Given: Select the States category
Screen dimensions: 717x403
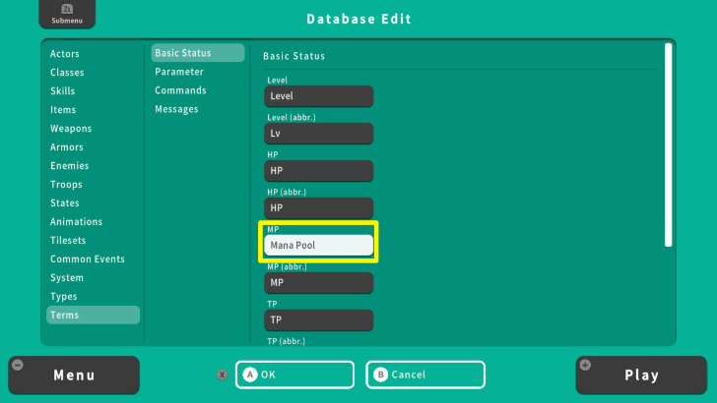Looking at the screenshot, I should pyautogui.click(x=65, y=203).
